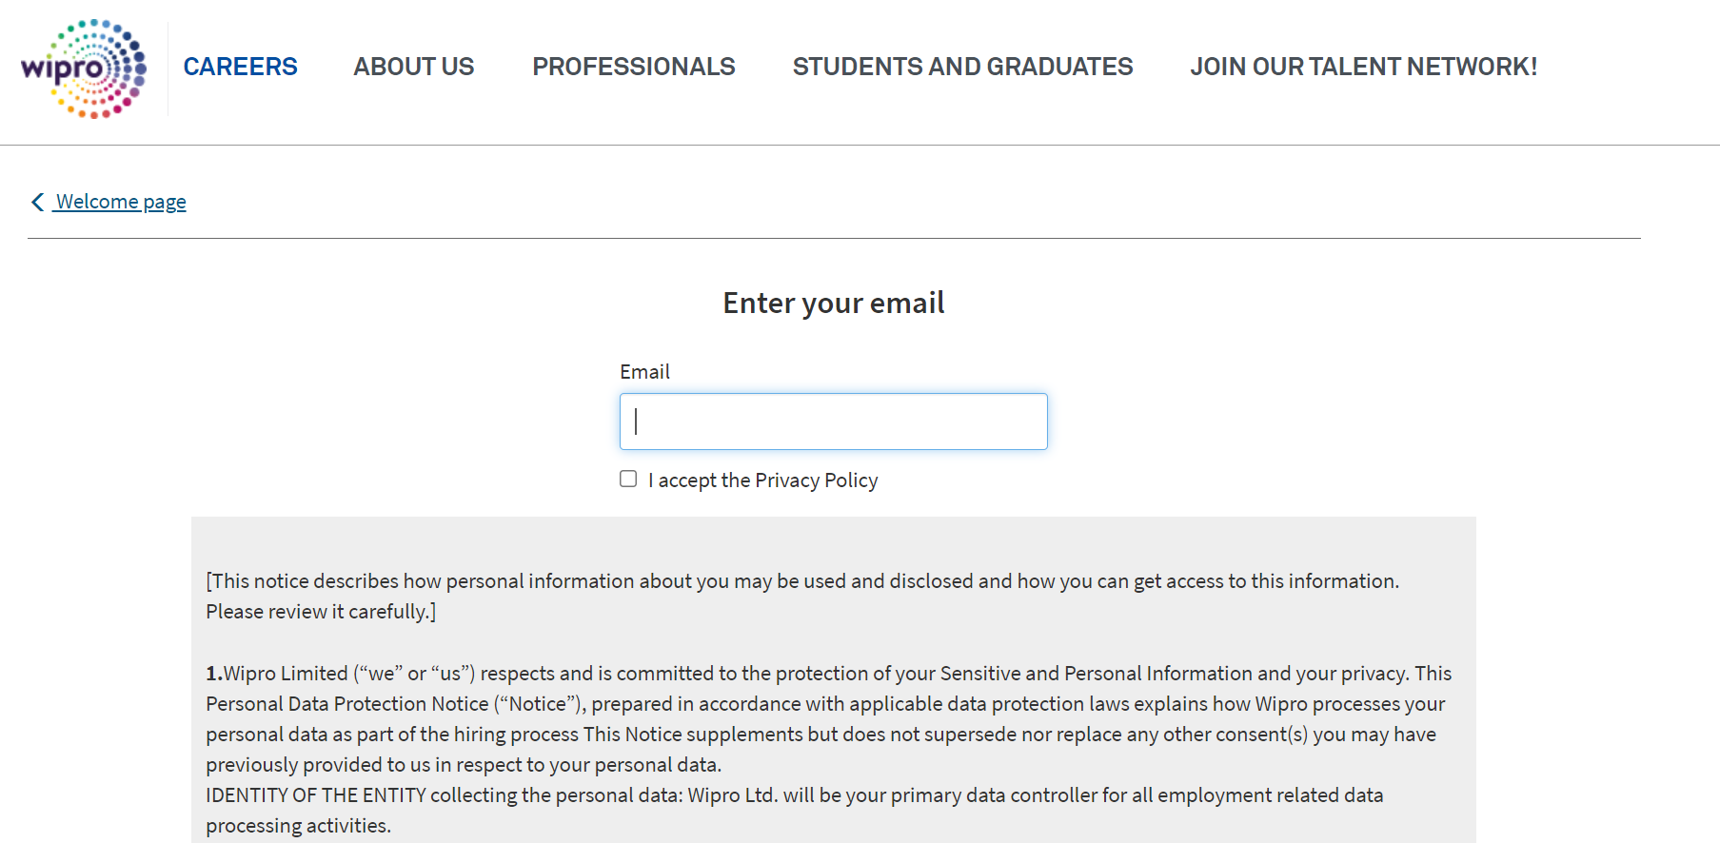Go to the PROFESSIONALS section
1720x843 pixels.
coord(634,67)
